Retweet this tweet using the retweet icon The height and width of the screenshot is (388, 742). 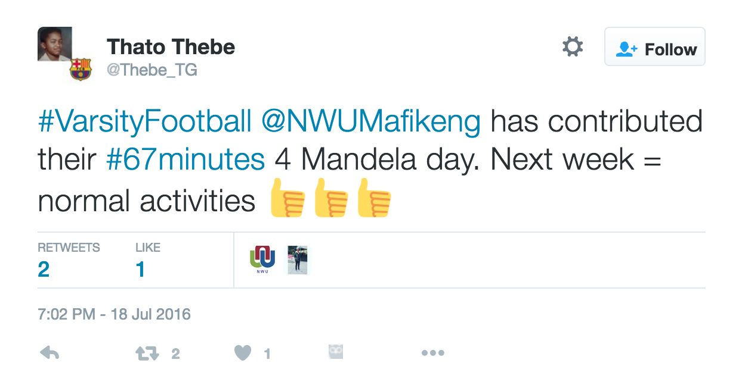click(x=147, y=354)
